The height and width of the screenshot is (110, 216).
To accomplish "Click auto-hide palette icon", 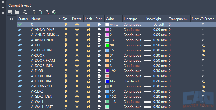I will tap(3, 7).
